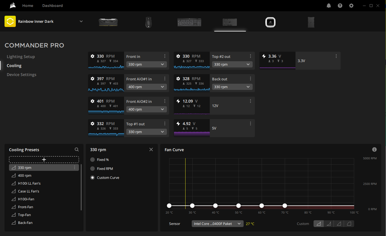Click the 12V voltage graph tile

click(192, 106)
